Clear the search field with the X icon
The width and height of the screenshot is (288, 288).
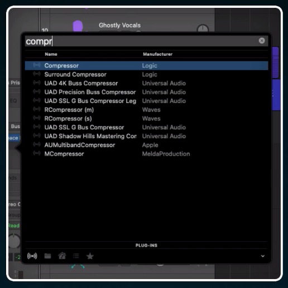[x=262, y=41]
